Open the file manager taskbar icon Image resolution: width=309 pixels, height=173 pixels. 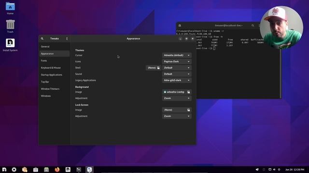pyautogui.click(x=46, y=170)
